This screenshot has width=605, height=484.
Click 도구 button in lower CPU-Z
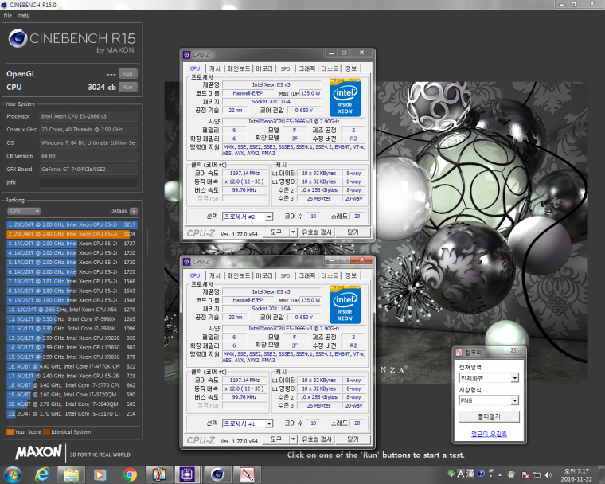tap(276, 439)
